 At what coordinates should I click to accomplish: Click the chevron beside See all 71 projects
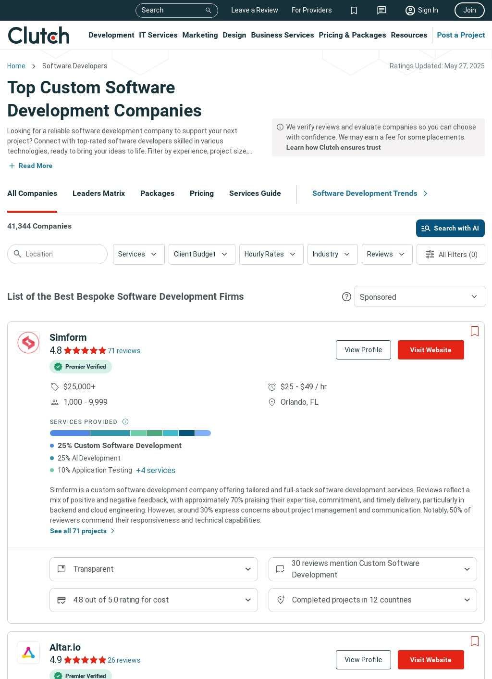(x=113, y=531)
